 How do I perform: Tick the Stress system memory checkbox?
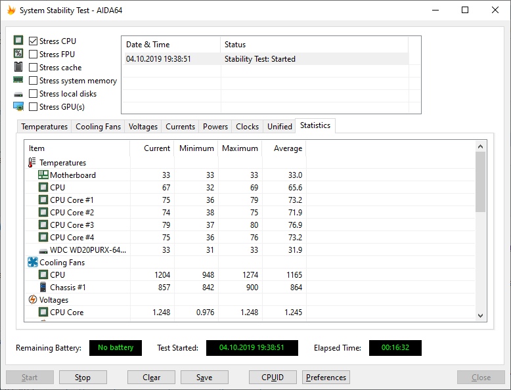click(x=33, y=81)
